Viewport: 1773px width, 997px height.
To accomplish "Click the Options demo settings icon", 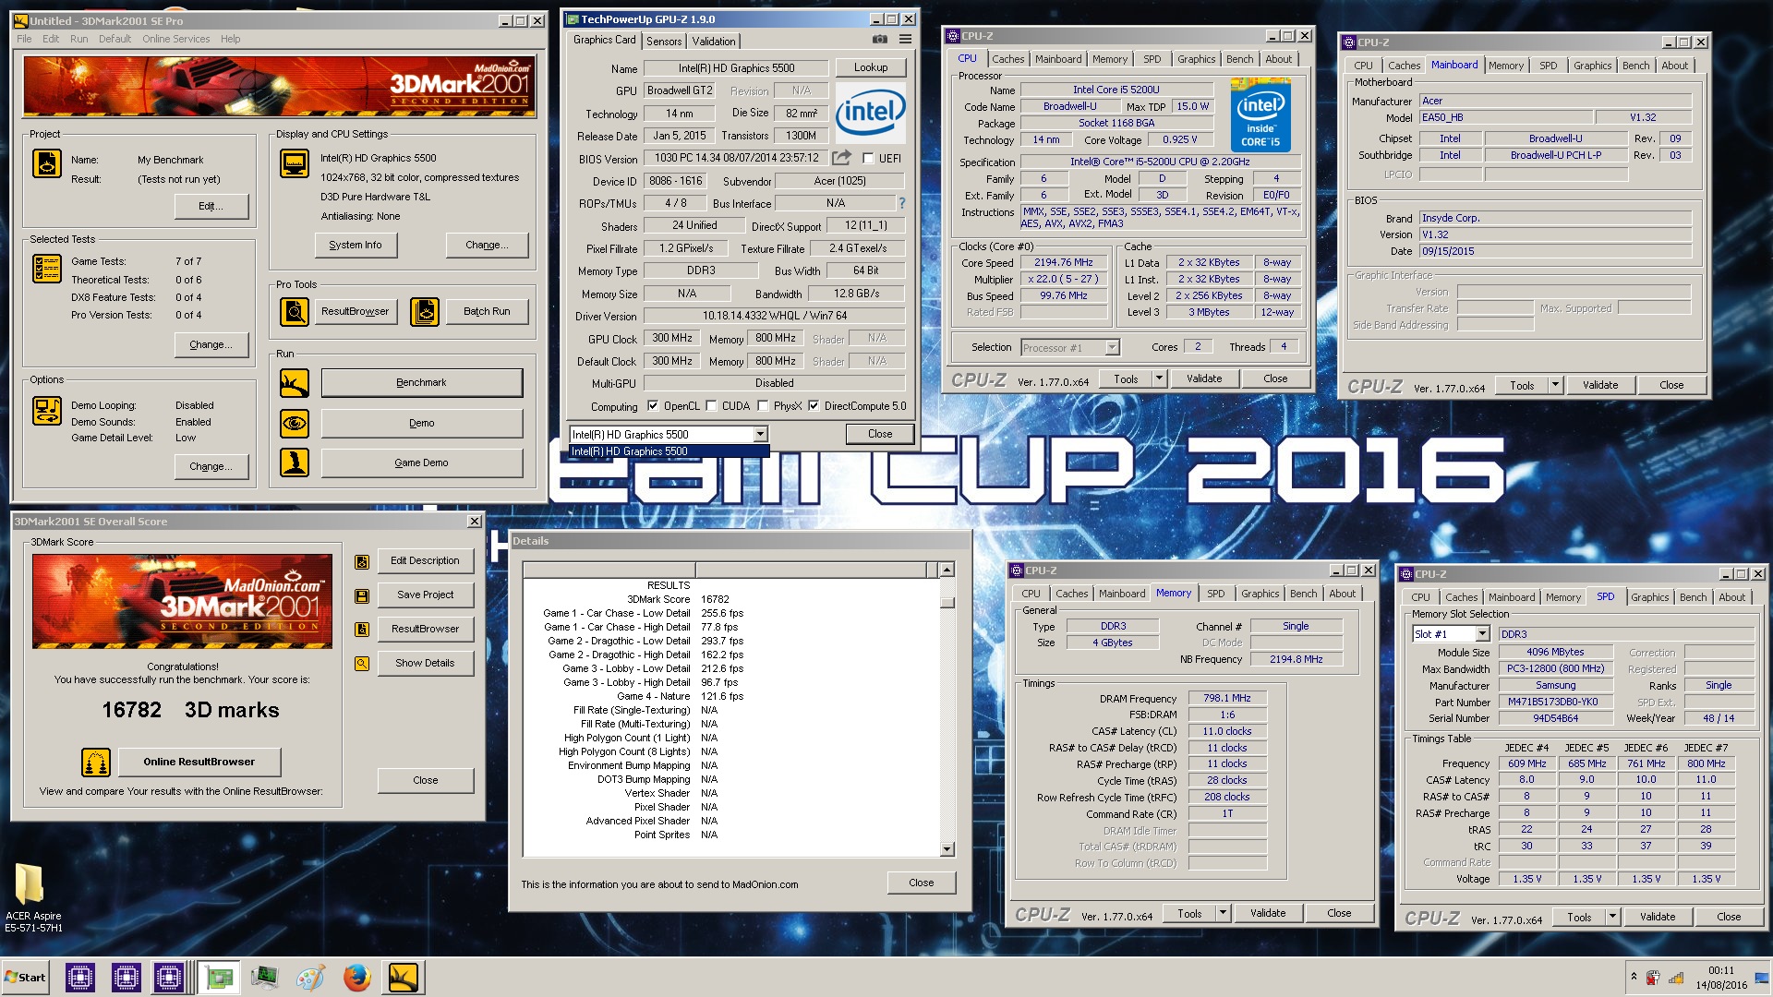I will tap(47, 411).
